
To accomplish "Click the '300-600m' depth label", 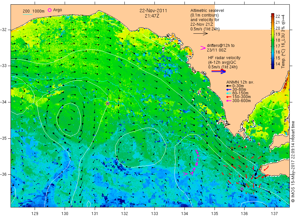I will click(242, 101).
